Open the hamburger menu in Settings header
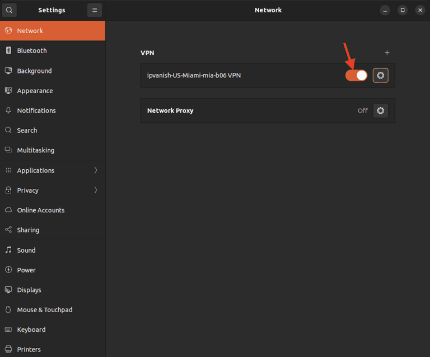Viewport: 430px width, 357px height. pos(95,10)
